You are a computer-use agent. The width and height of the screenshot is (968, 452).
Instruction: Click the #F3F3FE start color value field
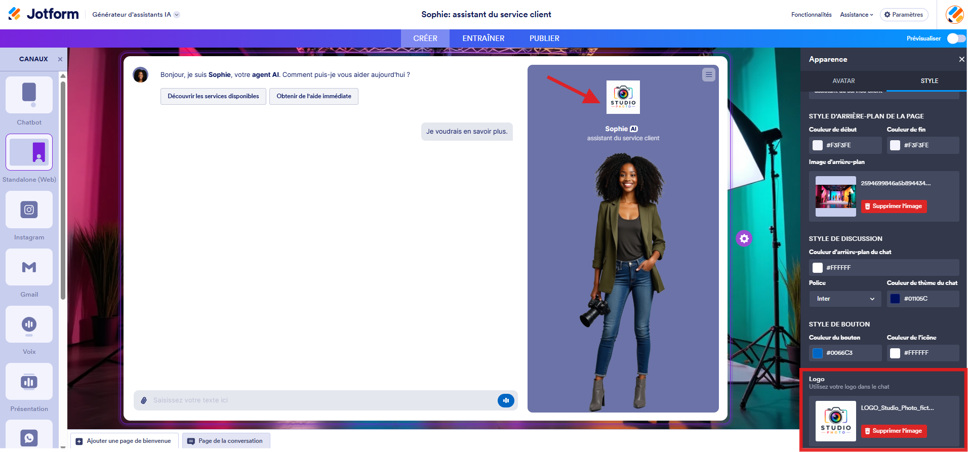point(845,145)
